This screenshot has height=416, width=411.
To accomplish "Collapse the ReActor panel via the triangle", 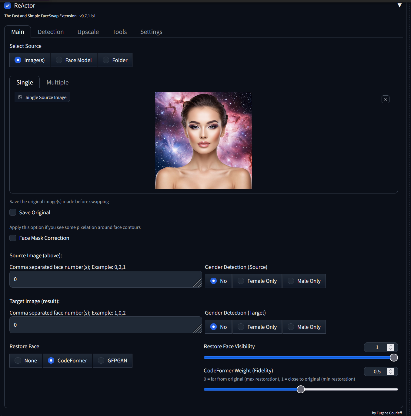I will [x=399, y=5].
